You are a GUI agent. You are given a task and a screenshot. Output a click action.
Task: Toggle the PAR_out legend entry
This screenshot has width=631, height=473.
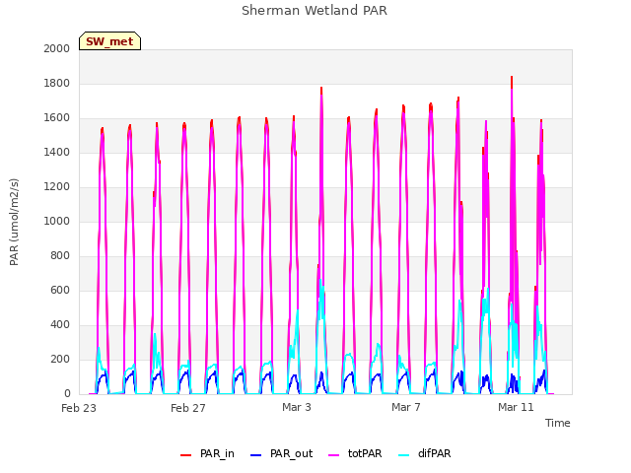281,453
